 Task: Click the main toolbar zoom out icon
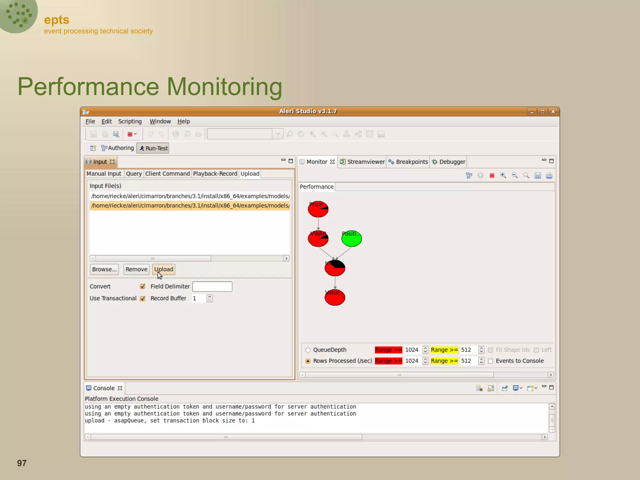[324, 134]
